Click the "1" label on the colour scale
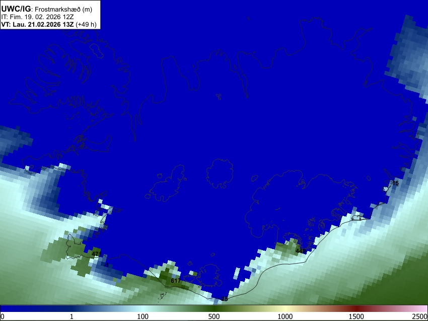Screen dimensions: 428x321 click(72, 316)
